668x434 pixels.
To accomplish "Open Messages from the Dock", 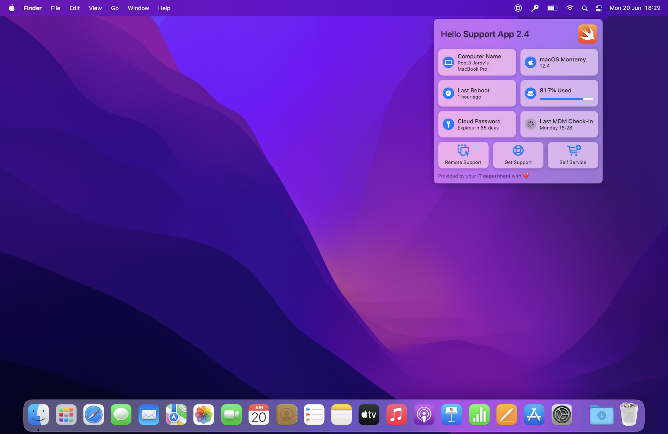I will tap(121, 415).
